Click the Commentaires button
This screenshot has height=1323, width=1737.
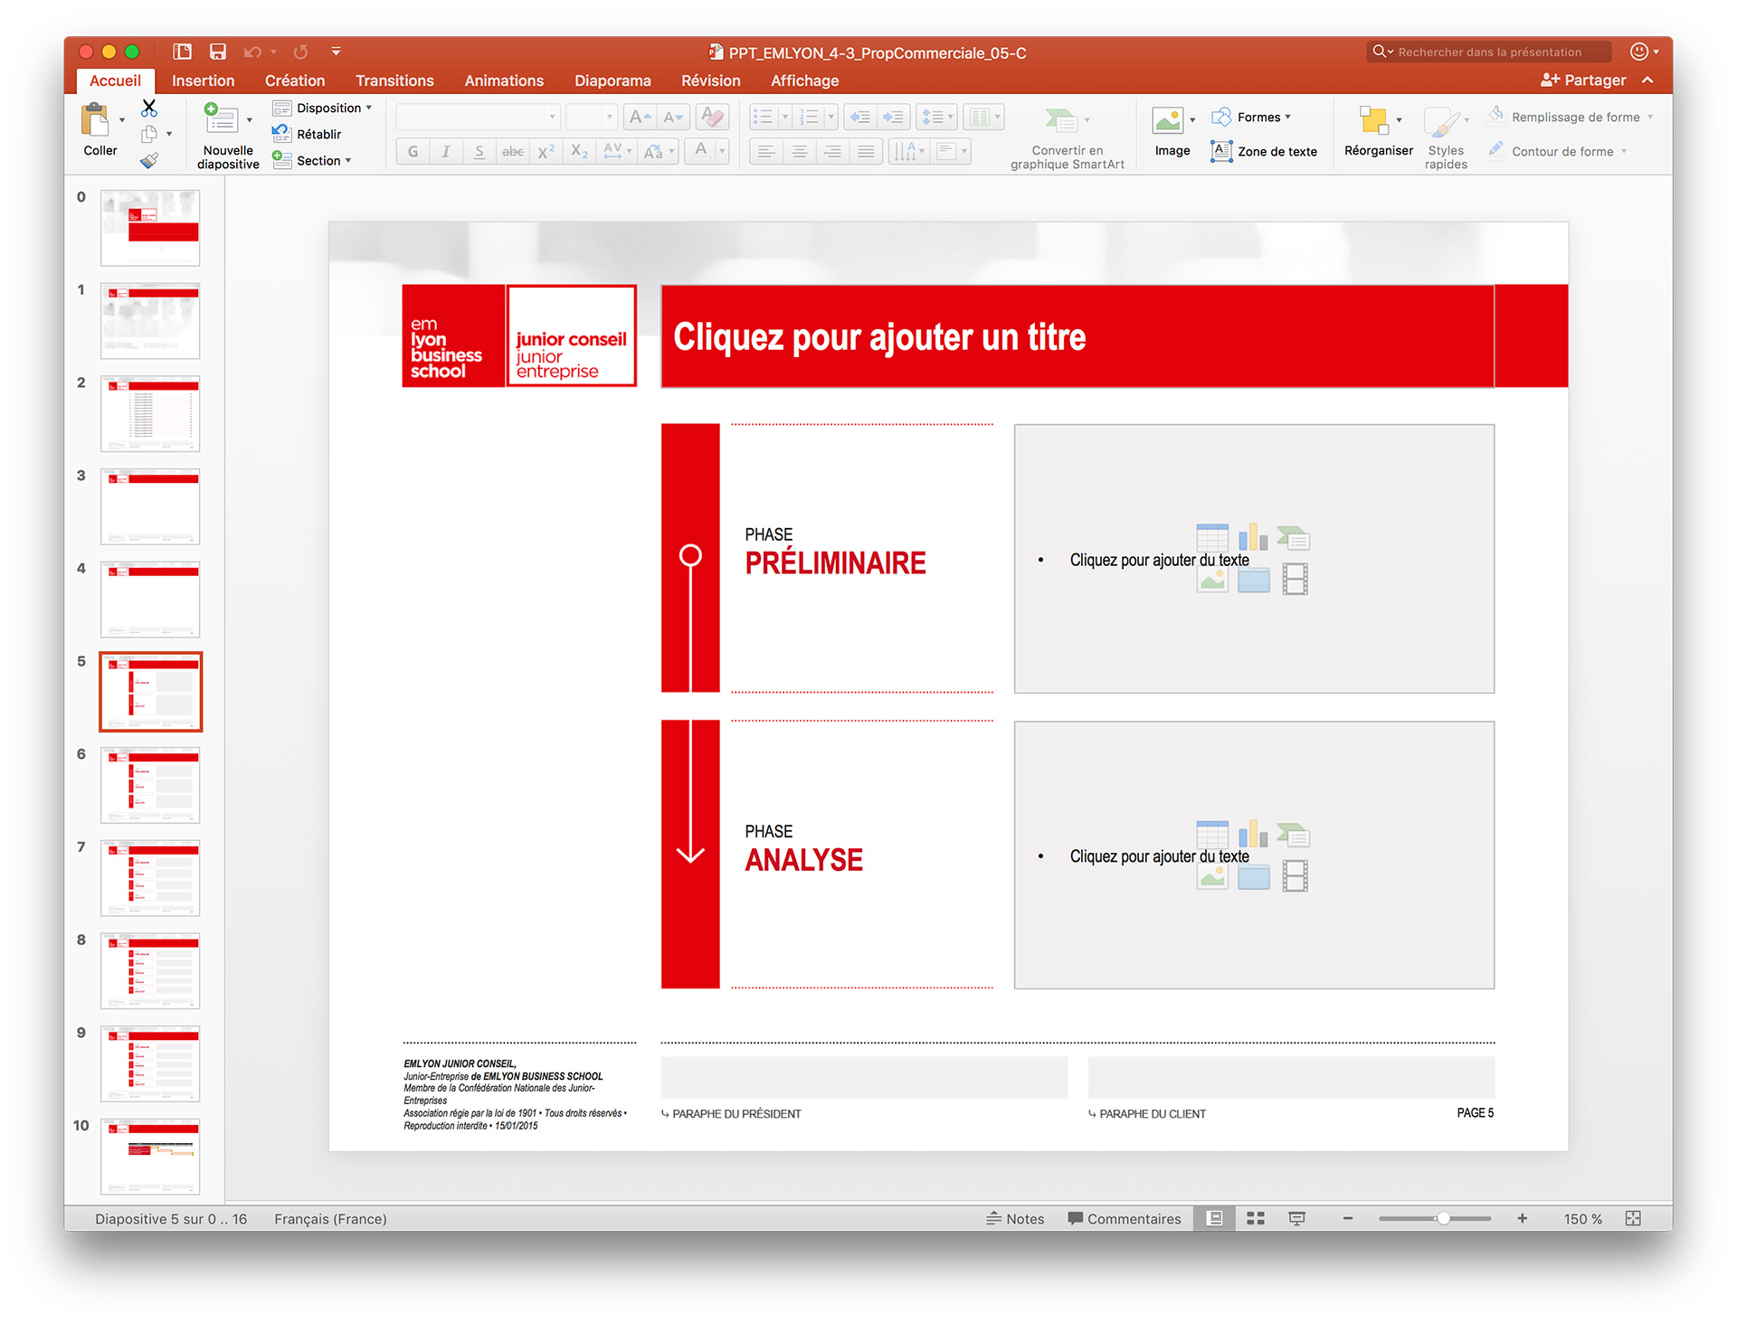click(x=1125, y=1218)
